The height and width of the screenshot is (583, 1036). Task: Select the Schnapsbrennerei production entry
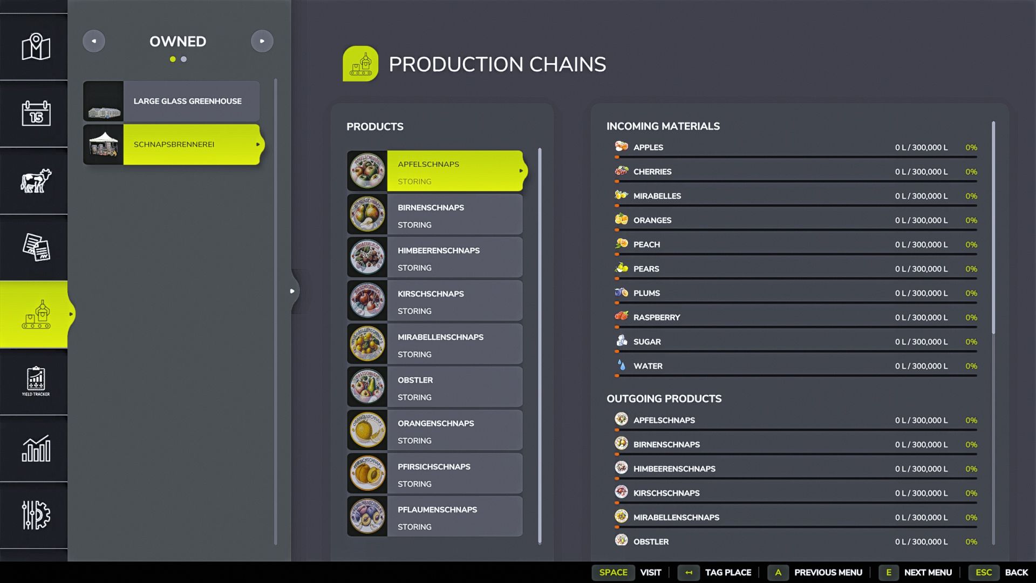click(x=172, y=144)
